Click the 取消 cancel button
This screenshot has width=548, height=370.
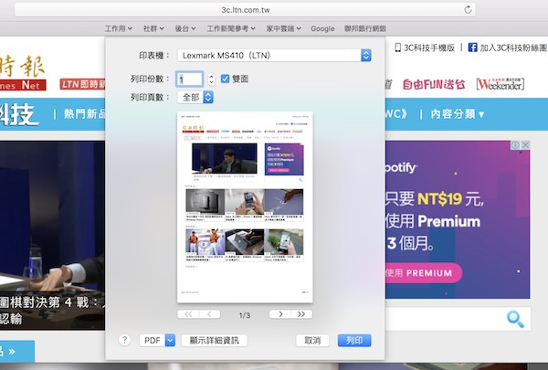coord(312,340)
